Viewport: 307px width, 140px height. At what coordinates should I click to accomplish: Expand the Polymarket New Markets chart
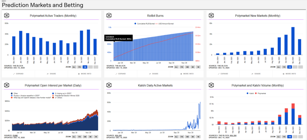[x=223, y=74]
